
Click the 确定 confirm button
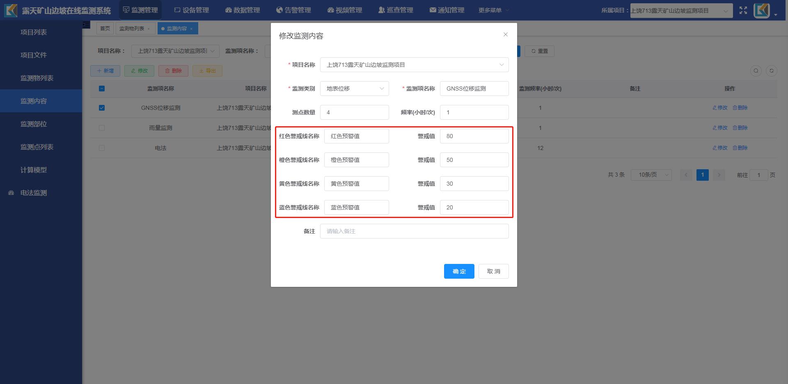tap(459, 271)
